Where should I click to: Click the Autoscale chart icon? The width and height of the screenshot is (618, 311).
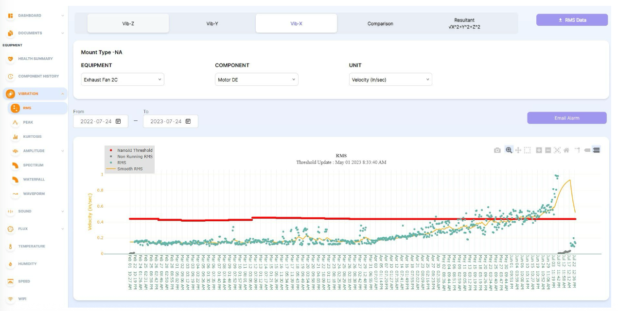[x=557, y=150]
